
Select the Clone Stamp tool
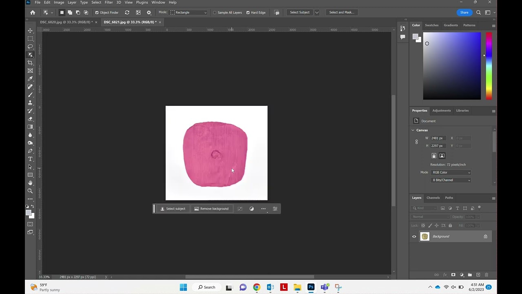coord(30,102)
